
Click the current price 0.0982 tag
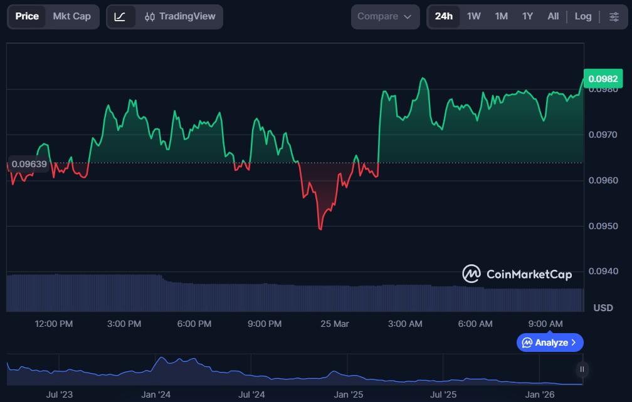click(603, 79)
